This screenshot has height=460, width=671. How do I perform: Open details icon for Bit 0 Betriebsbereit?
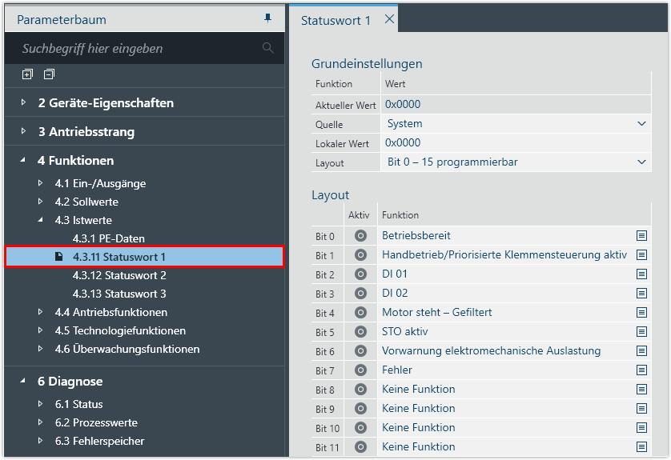[641, 236]
